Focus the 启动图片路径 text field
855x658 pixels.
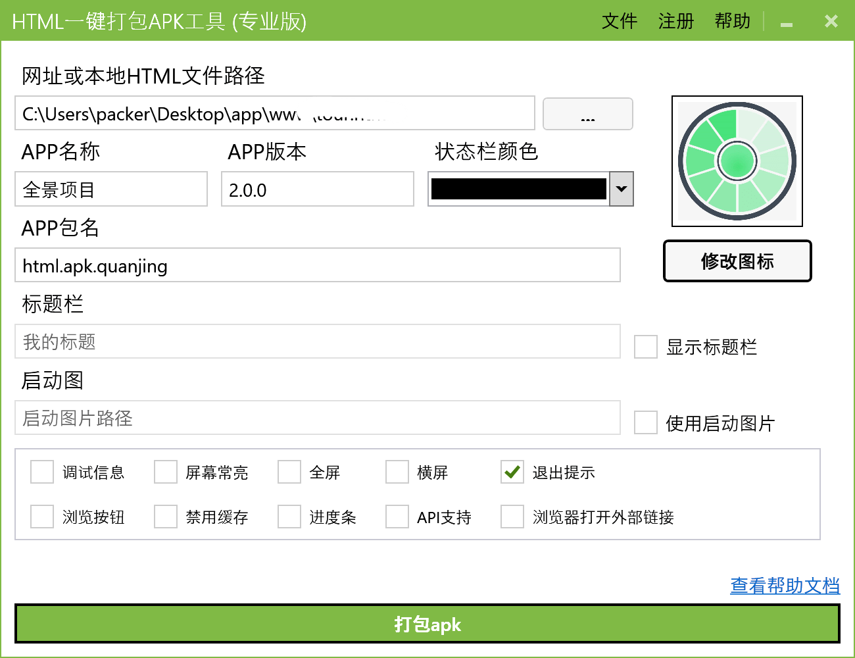click(x=317, y=418)
